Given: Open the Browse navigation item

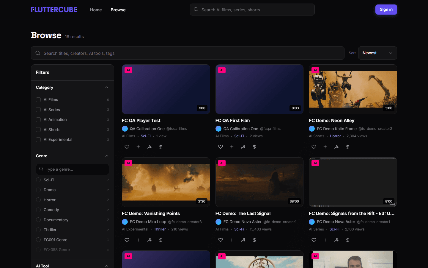Looking at the screenshot, I should tap(118, 10).
